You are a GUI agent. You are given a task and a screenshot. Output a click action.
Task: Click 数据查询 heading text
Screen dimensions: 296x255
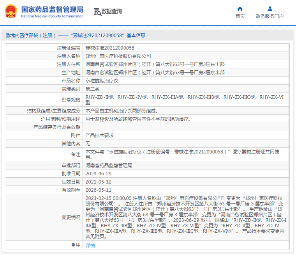point(111,11)
